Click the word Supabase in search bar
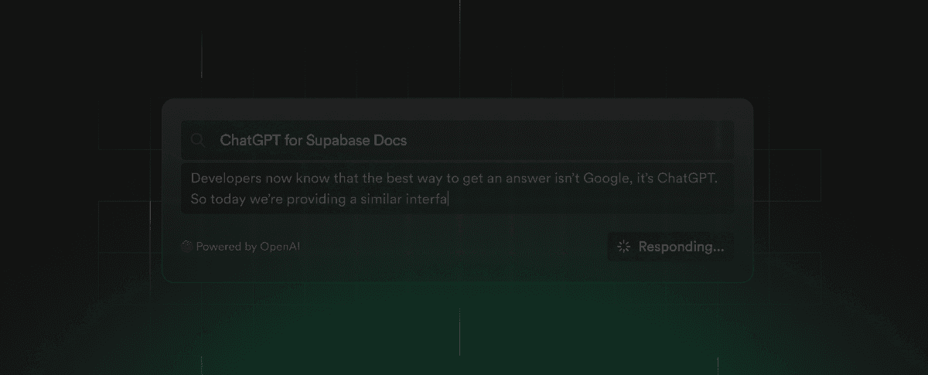Screen dimensions: 928x375 [x=340, y=140]
